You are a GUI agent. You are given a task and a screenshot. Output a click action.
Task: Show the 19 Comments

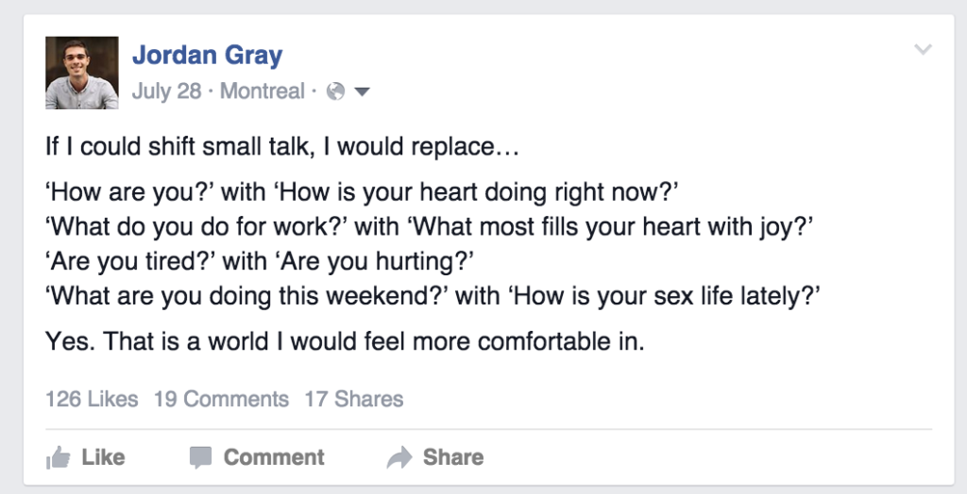click(x=221, y=399)
